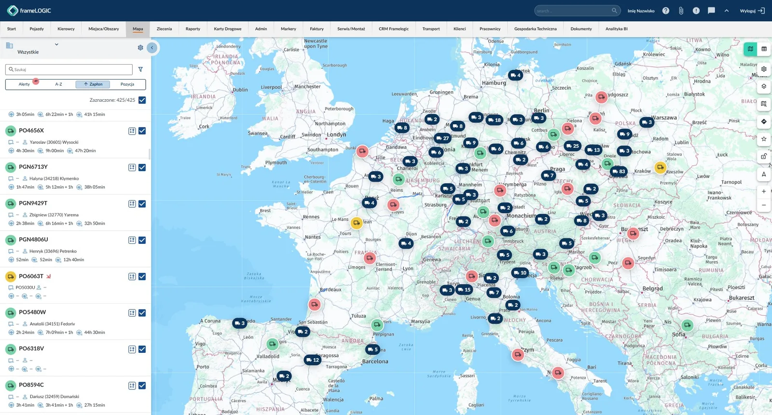
Task: Sort vehicles by Zapłon
Action: (93, 84)
